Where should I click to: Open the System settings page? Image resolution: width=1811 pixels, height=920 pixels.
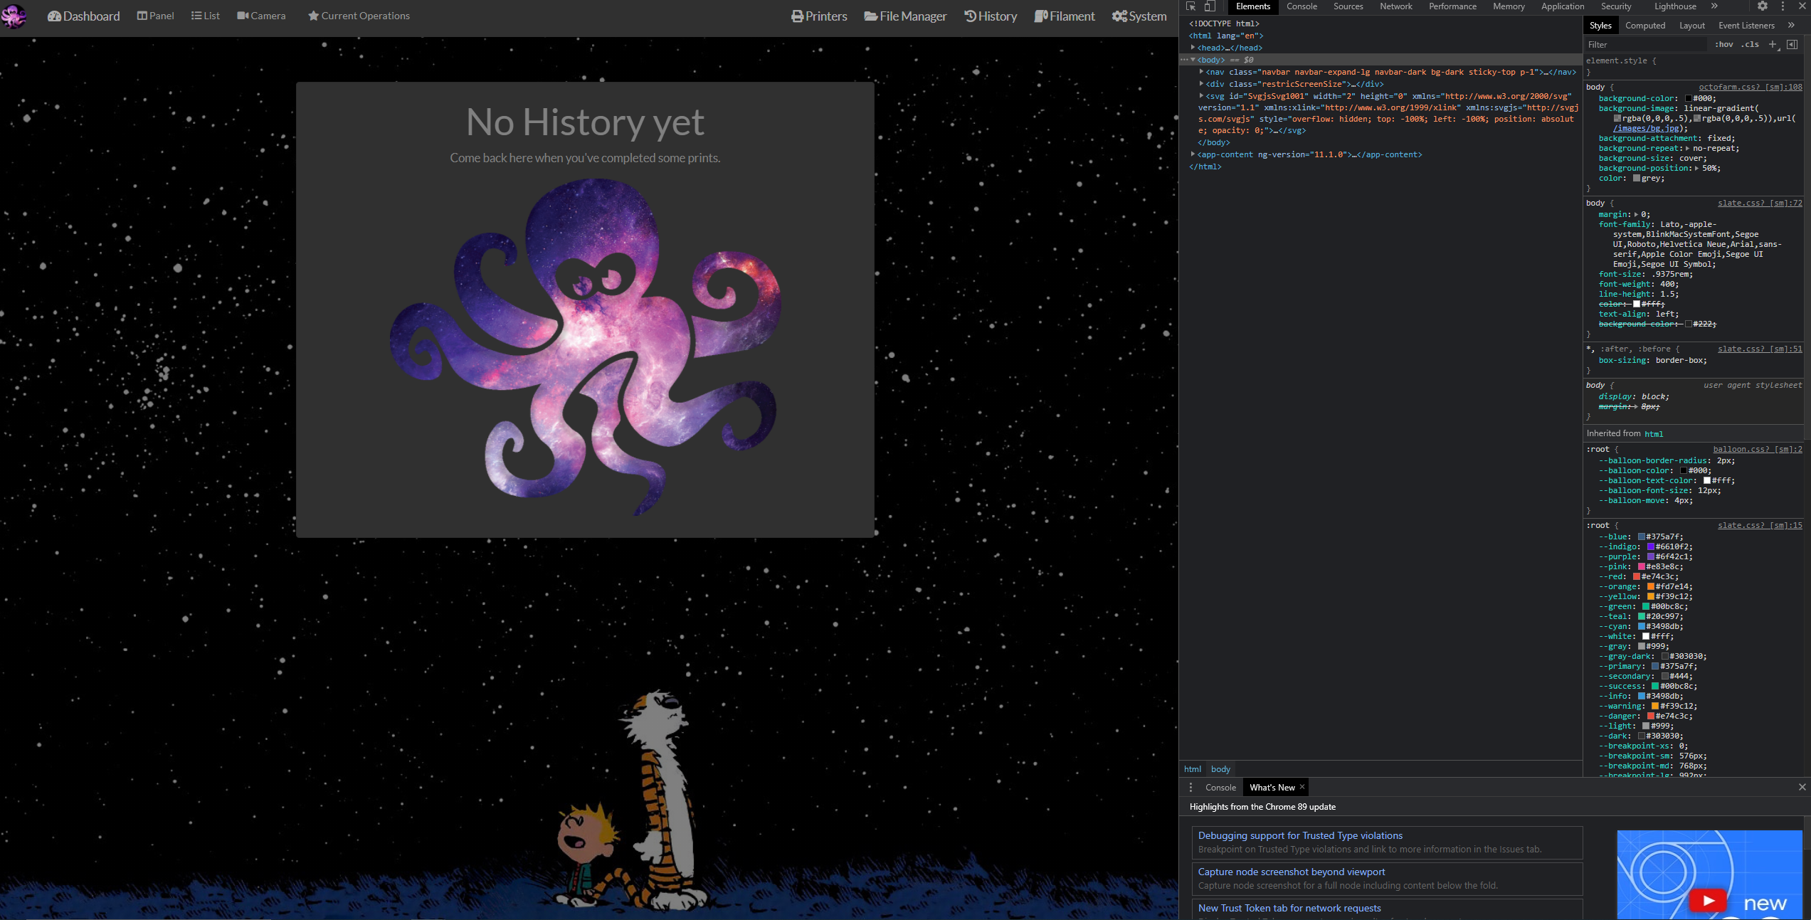pos(1139,16)
